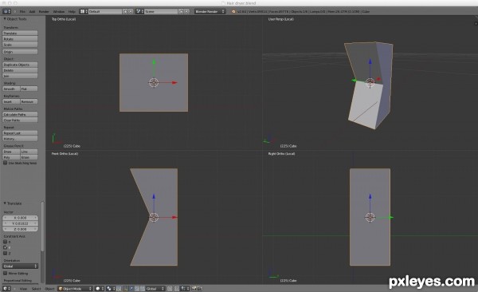This screenshot has height=292, width=478.
Task: Select Grease Pencil Erase button
Action: click(x=29, y=158)
